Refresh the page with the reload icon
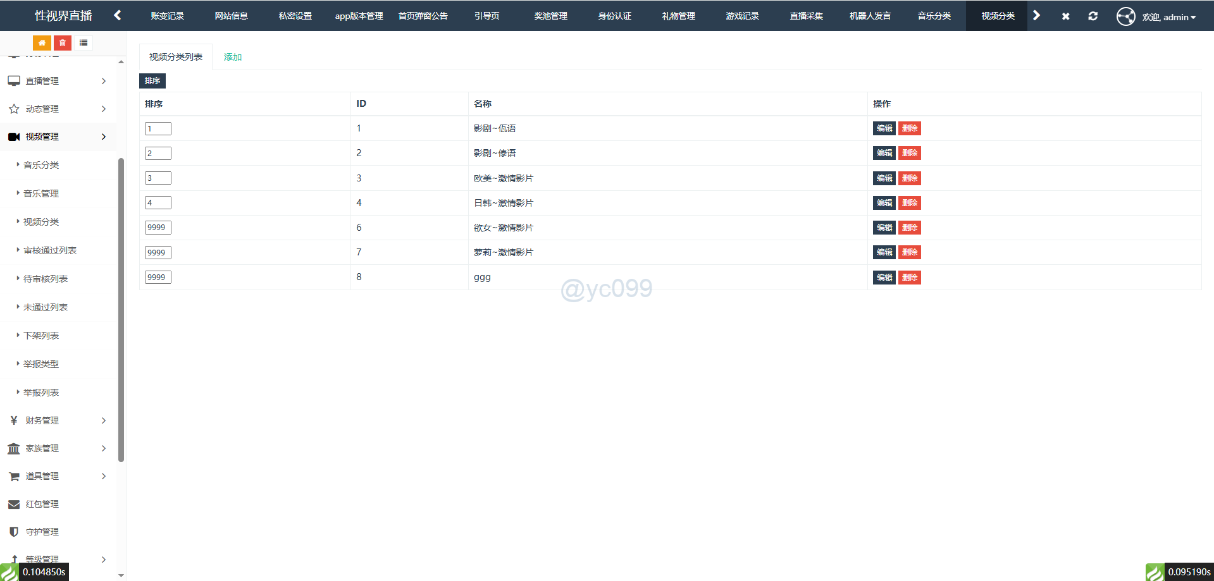 [1093, 16]
